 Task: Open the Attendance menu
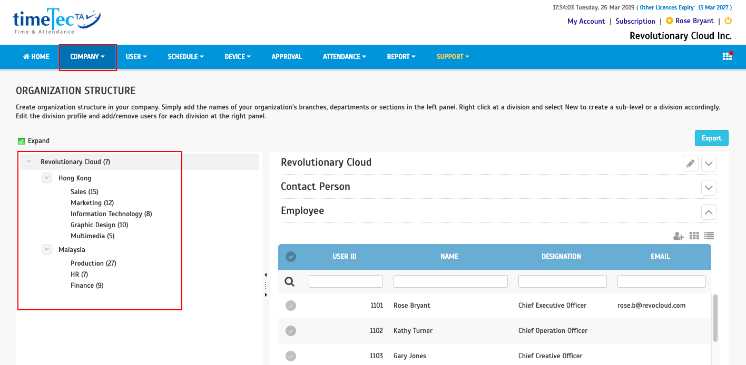coord(344,57)
